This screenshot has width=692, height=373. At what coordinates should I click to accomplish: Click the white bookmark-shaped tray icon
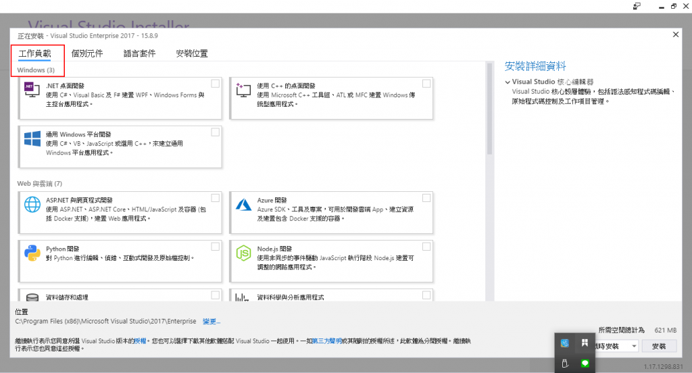pyautogui.click(x=585, y=343)
